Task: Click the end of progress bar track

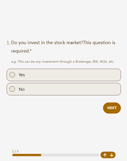Action: pyautogui.click(x=98, y=155)
